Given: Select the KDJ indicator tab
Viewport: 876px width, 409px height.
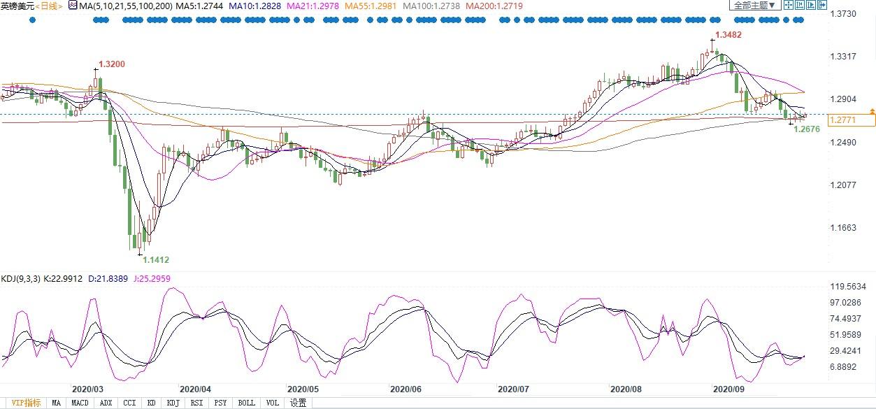Looking at the screenshot, I should pyautogui.click(x=173, y=403).
